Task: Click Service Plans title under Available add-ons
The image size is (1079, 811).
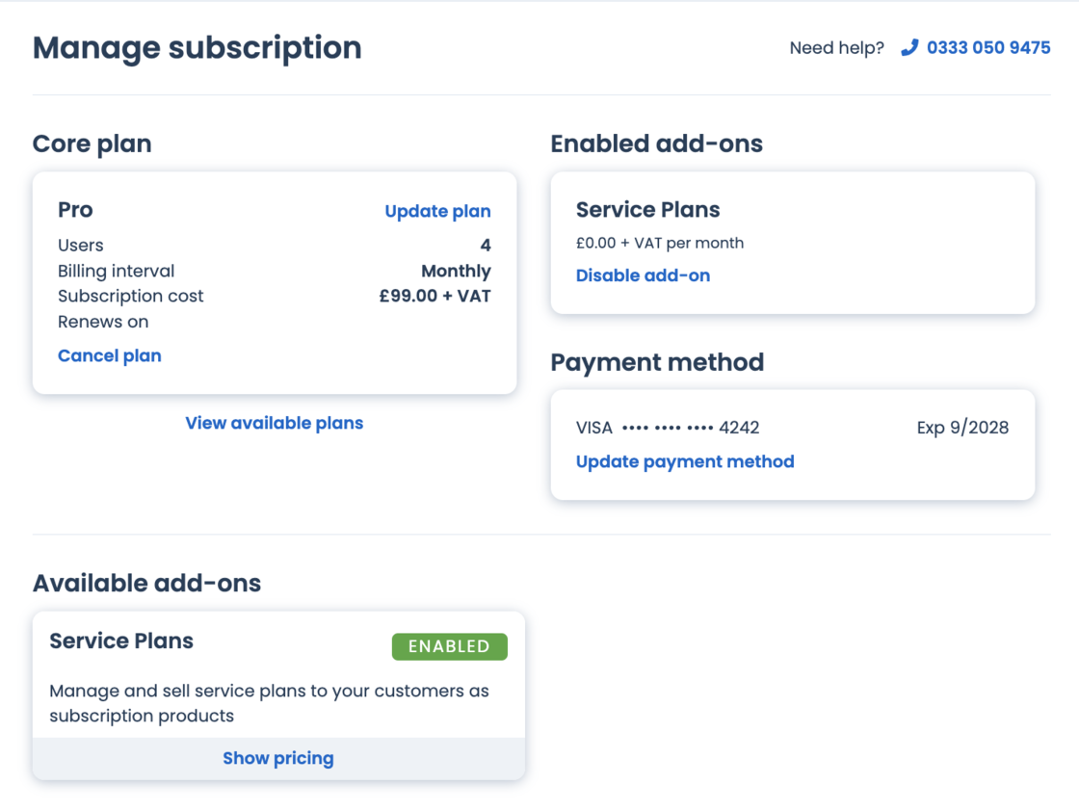Action: click(x=121, y=641)
